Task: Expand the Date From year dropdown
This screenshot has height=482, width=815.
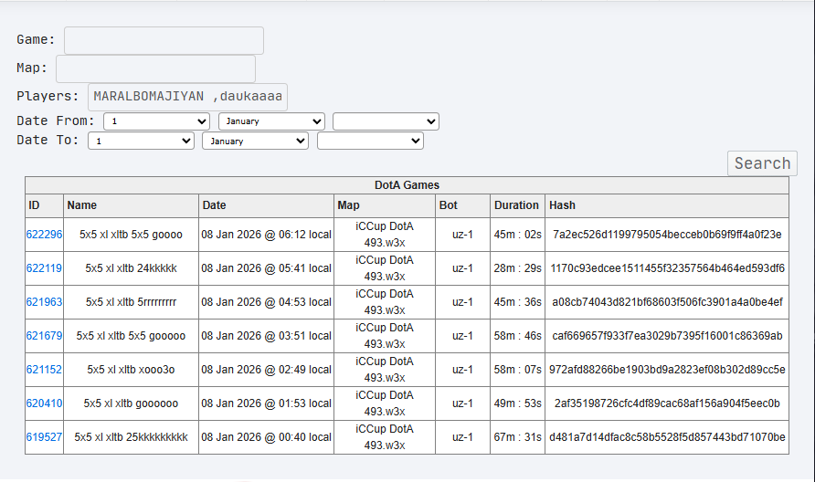Action: coord(386,121)
